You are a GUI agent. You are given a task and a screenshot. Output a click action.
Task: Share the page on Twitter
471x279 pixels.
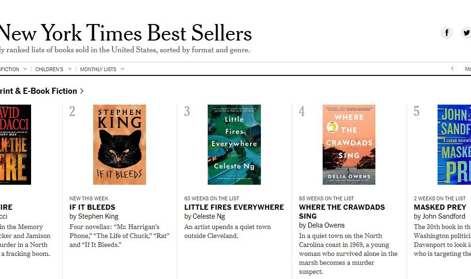[466, 33]
